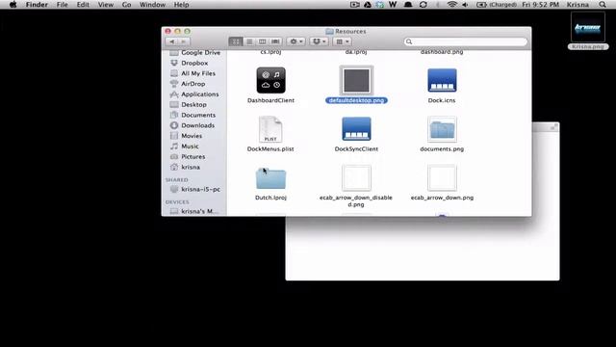Open Documents in the sidebar
The image size is (616, 347).
(192, 115)
